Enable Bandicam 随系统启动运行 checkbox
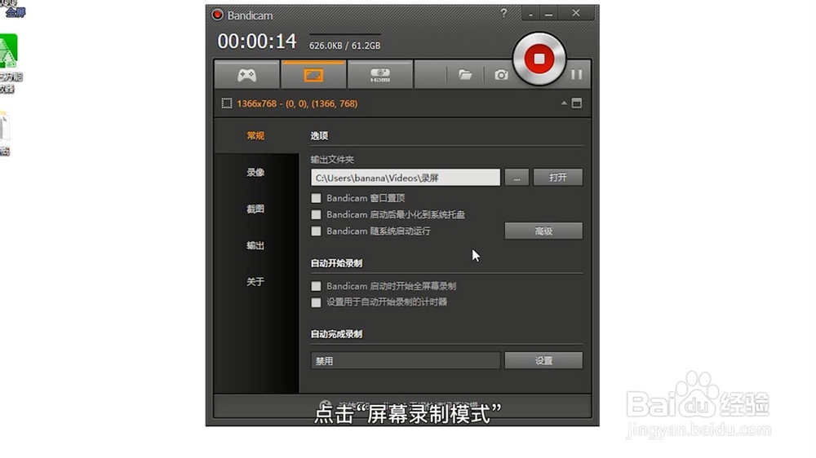The width and height of the screenshot is (816, 458). [316, 231]
